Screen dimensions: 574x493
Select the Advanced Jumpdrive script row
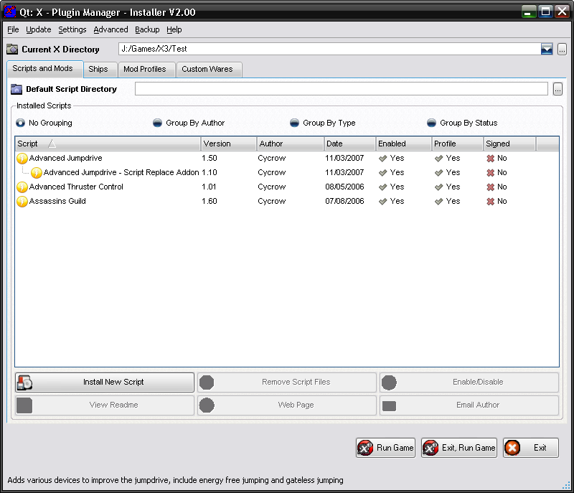pos(287,158)
